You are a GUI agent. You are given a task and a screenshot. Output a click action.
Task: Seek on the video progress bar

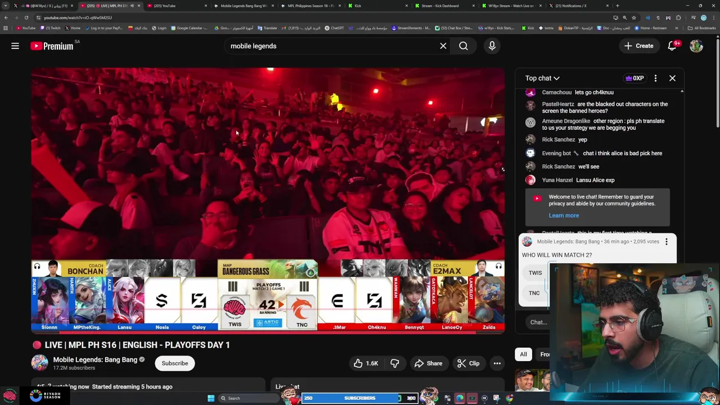pos(268,332)
